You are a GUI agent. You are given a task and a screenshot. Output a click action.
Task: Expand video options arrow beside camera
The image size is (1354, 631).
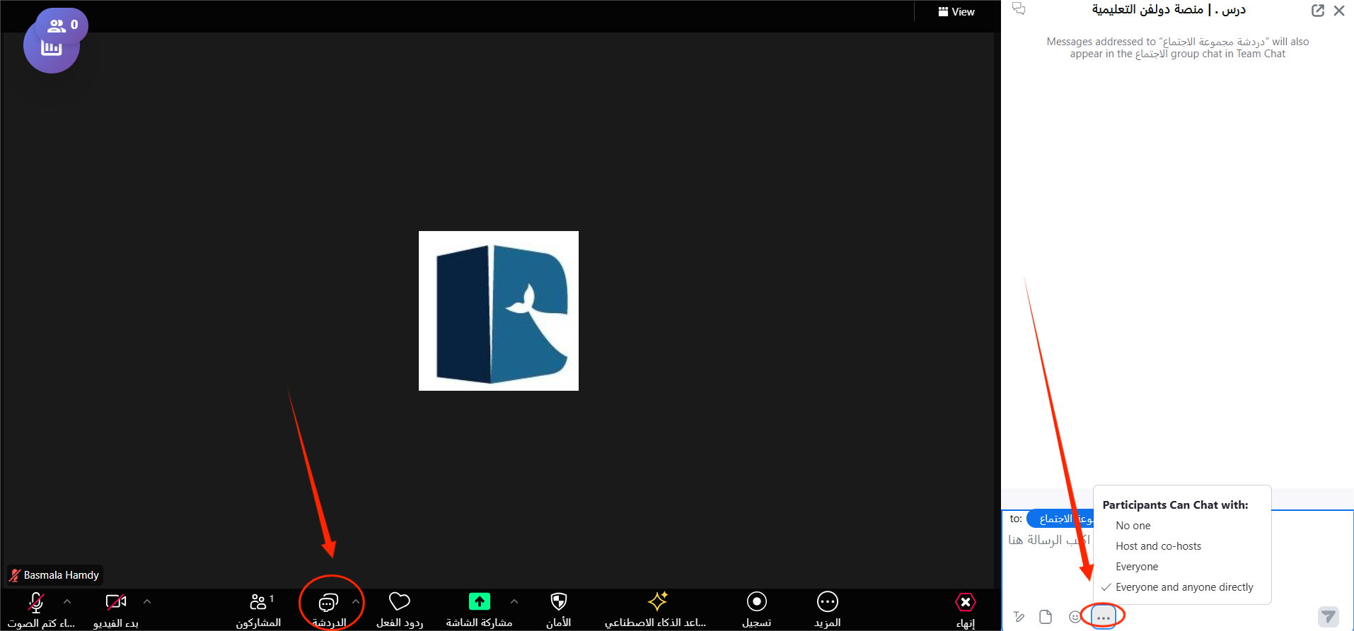[147, 602]
